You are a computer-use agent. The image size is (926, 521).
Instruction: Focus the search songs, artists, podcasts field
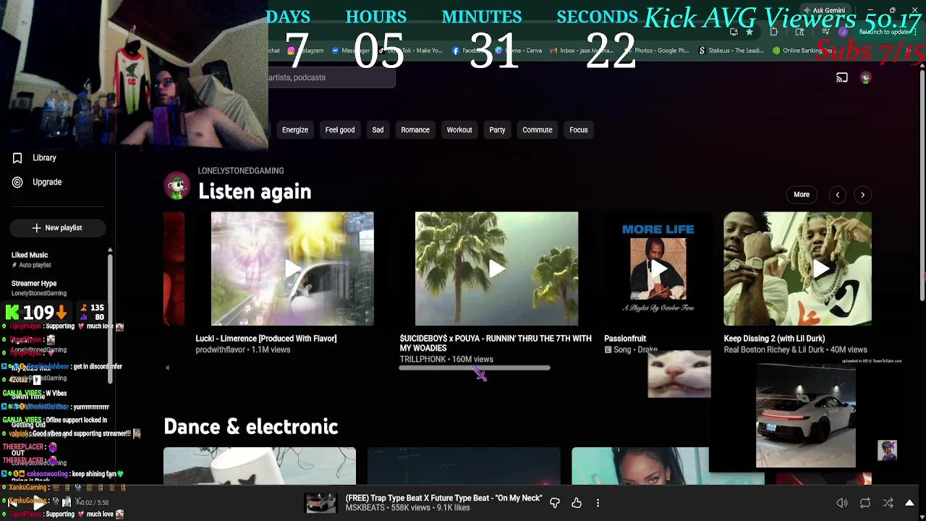[x=331, y=77]
